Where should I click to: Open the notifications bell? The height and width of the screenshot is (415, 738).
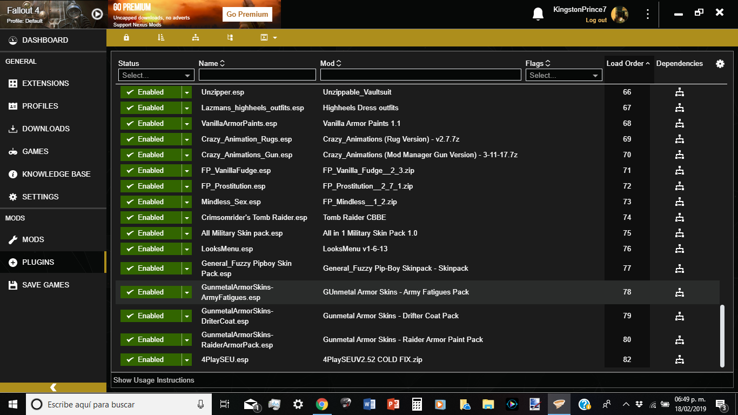(538, 14)
